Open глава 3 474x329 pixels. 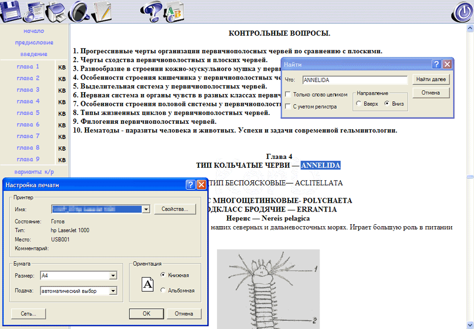click(x=28, y=90)
